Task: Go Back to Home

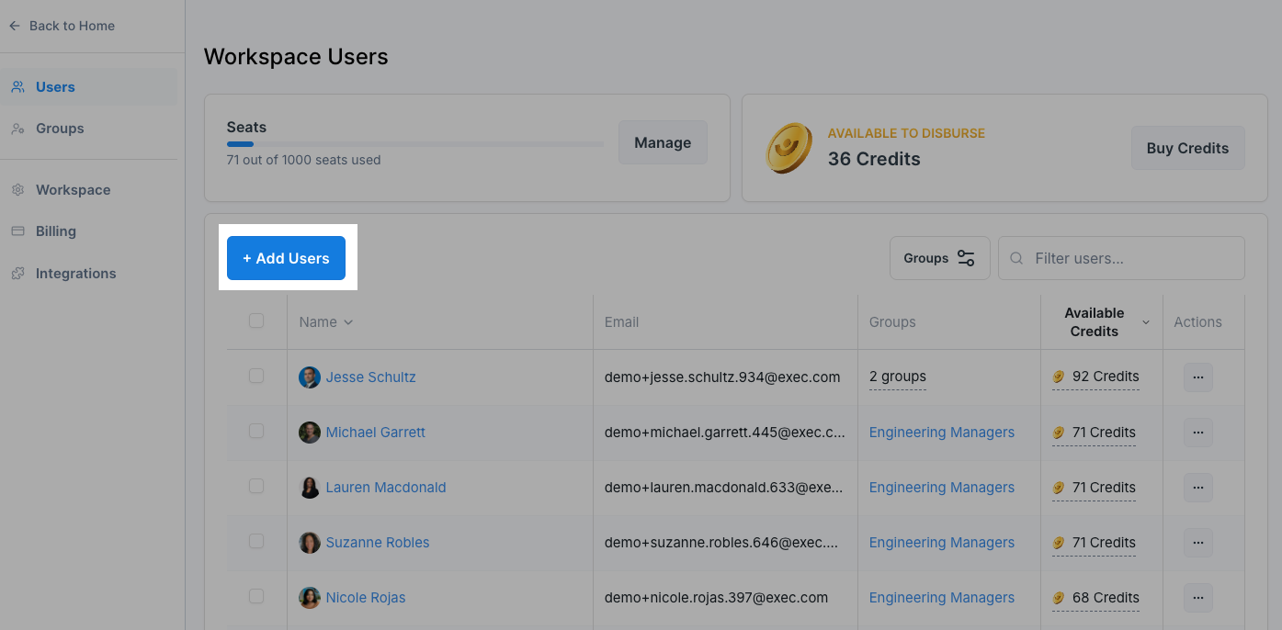Action: pos(62,26)
